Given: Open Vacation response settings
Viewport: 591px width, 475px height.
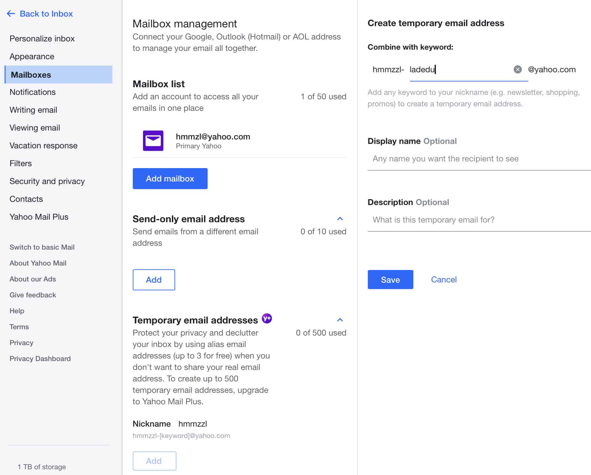Looking at the screenshot, I should (x=44, y=145).
